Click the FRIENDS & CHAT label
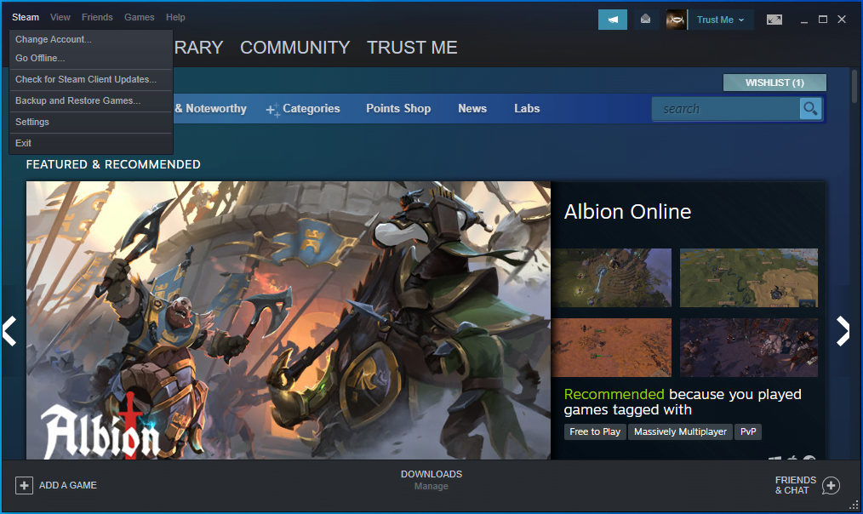This screenshot has height=514, width=863. click(795, 485)
